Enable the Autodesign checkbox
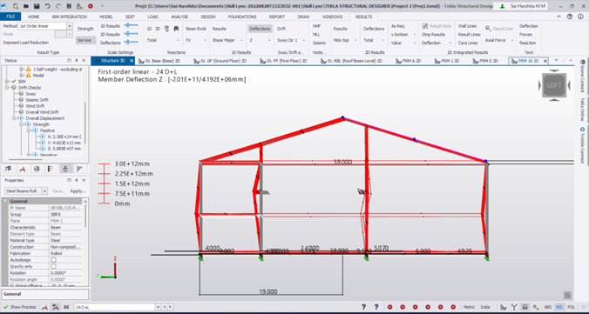The height and width of the screenshot is (314, 589). (53, 260)
